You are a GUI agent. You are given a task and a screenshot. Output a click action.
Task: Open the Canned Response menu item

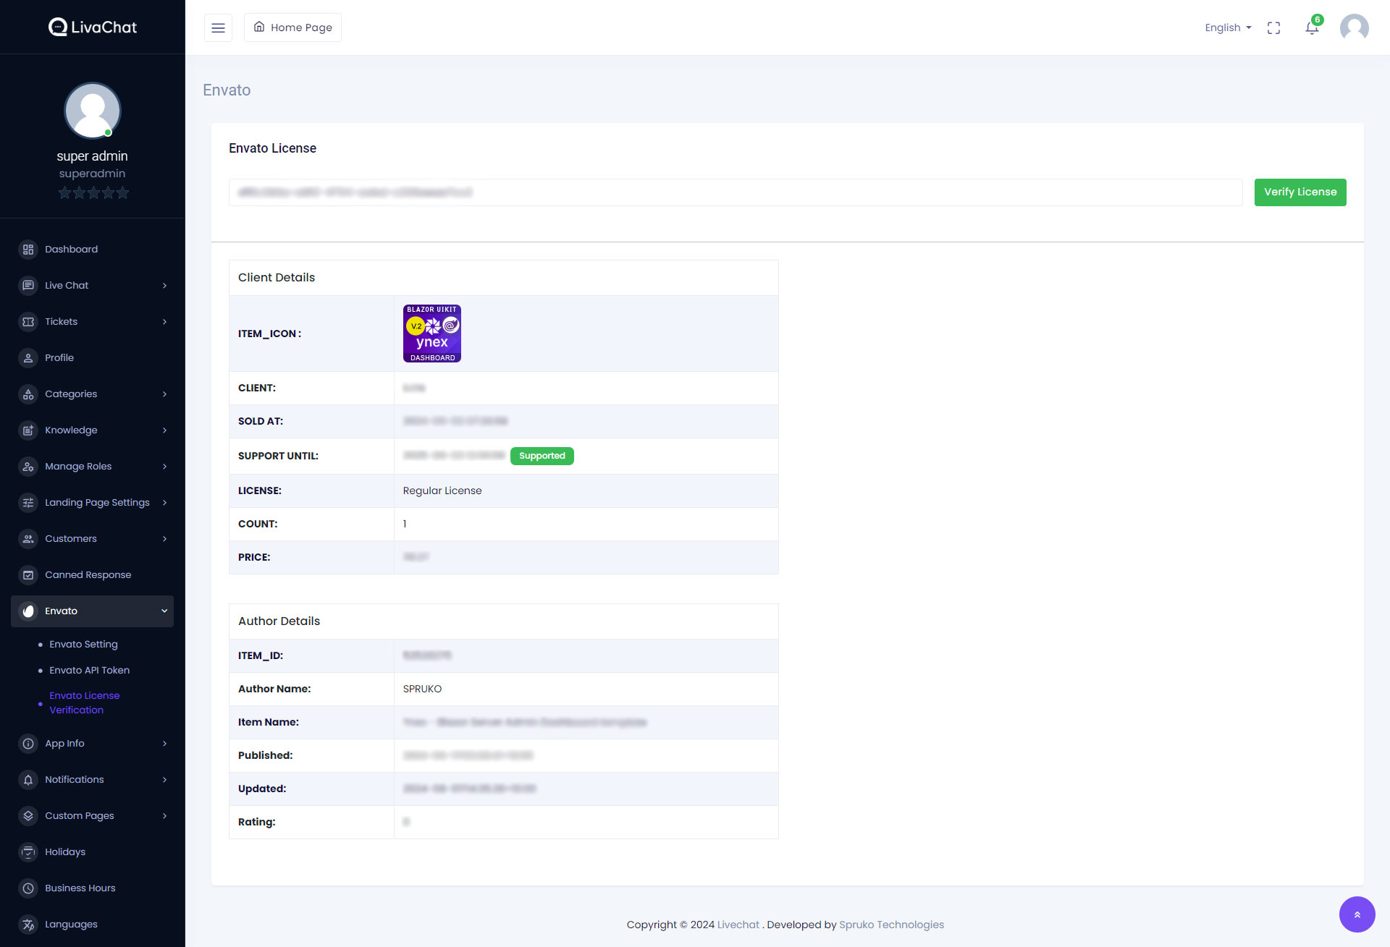[88, 574]
